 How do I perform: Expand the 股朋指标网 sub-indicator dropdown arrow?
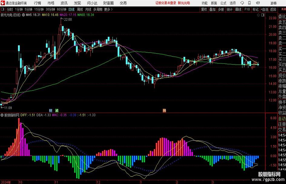pyautogui.click(x=2, y=115)
